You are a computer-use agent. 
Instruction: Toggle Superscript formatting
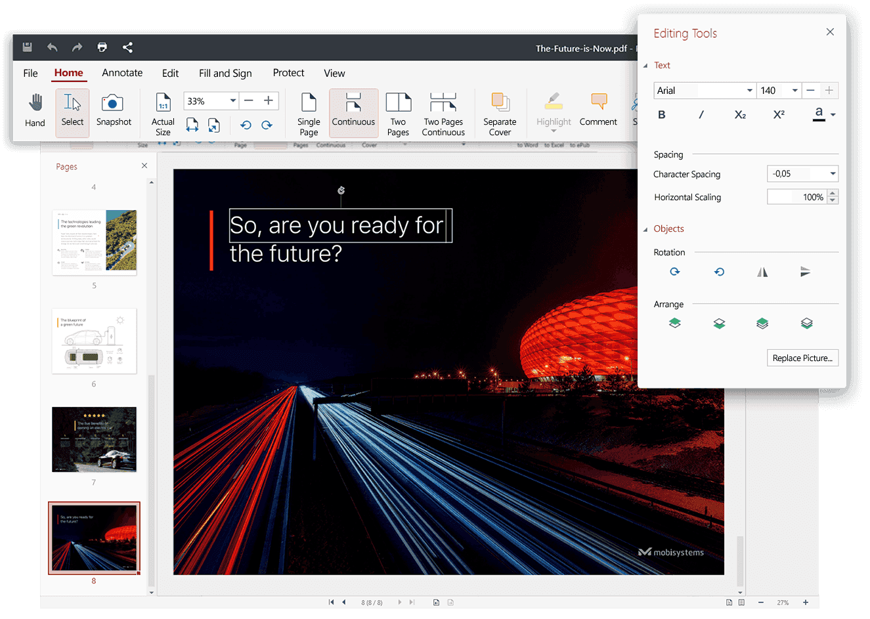[x=779, y=114]
